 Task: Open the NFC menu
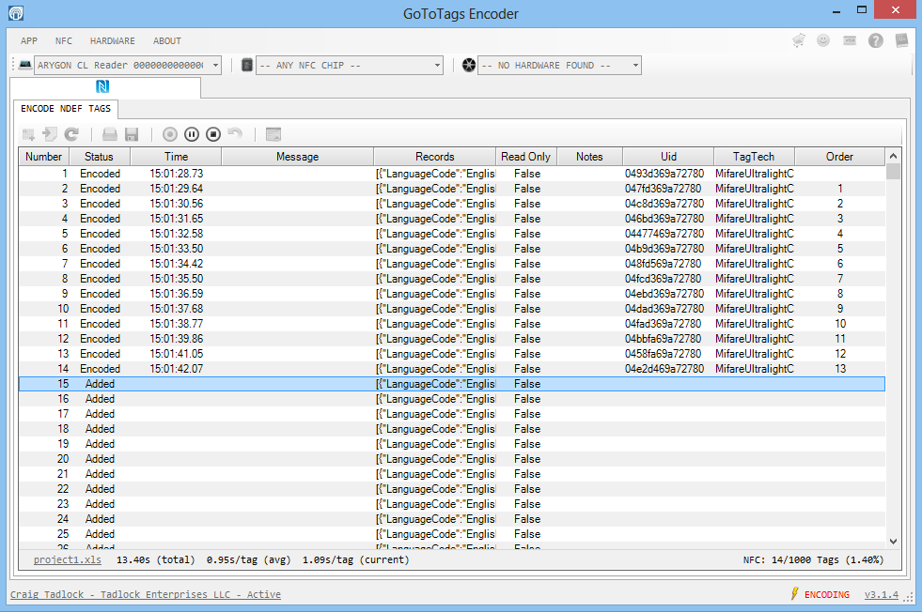(x=64, y=41)
